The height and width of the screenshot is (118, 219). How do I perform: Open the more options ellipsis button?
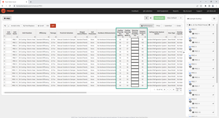(x=181, y=18)
